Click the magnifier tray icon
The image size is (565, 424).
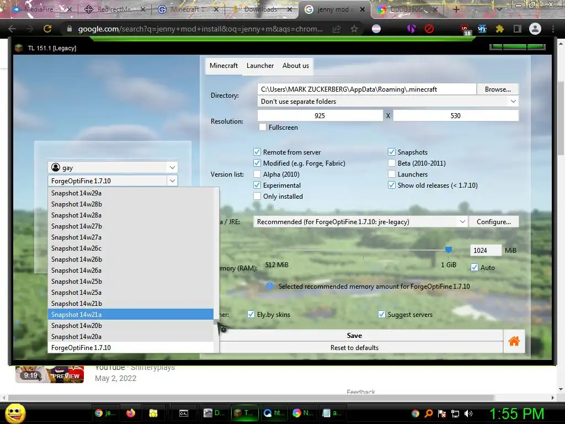tap(428, 414)
